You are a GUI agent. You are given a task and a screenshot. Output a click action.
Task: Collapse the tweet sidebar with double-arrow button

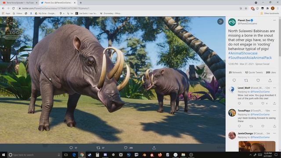(x=220, y=22)
